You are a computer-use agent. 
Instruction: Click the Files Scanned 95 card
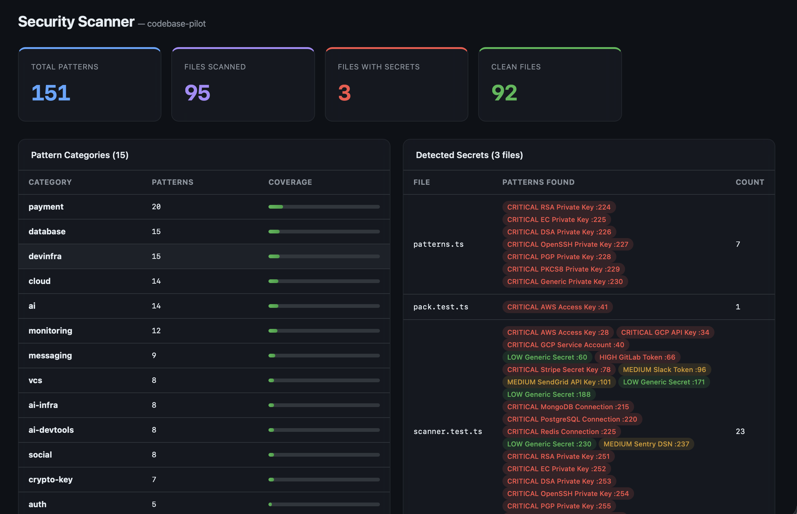pos(243,85)
